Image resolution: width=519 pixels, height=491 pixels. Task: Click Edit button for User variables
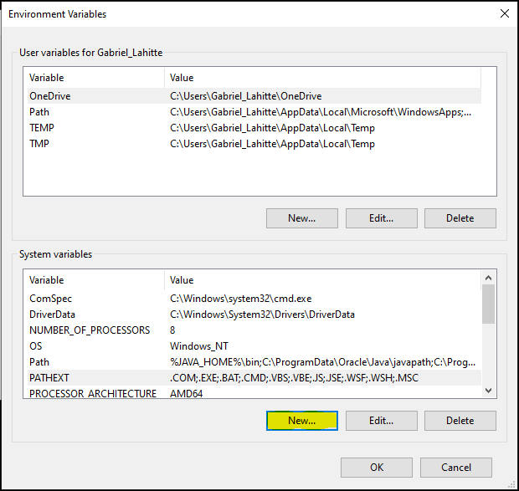point(381,218)
